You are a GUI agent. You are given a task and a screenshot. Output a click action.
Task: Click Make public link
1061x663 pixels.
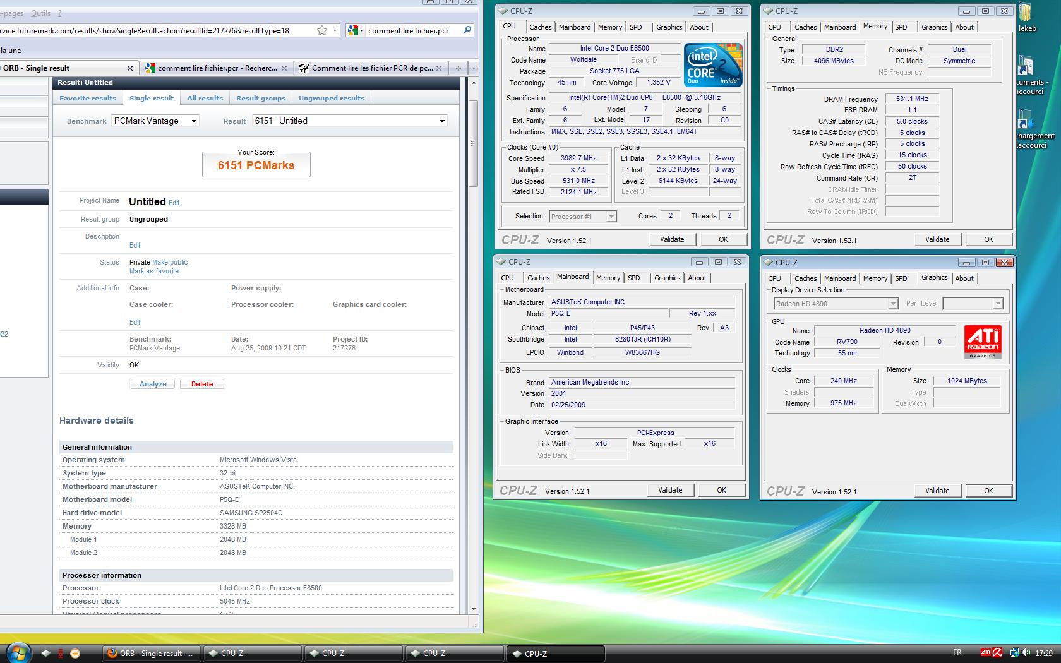(x=170, y=262)
